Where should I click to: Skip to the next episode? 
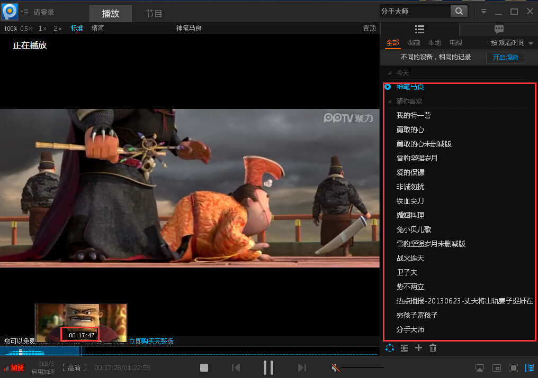coord(302,368)
